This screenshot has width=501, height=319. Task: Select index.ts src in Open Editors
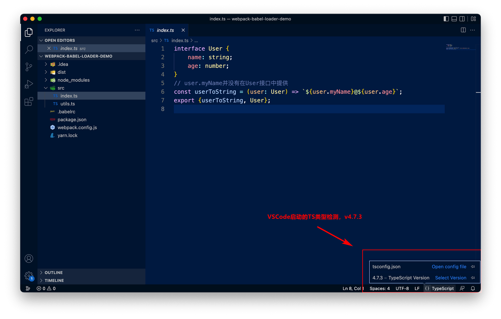91,48
